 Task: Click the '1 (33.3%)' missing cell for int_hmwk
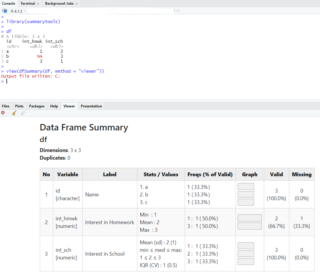pyautogui.click(x=302, y=222)
